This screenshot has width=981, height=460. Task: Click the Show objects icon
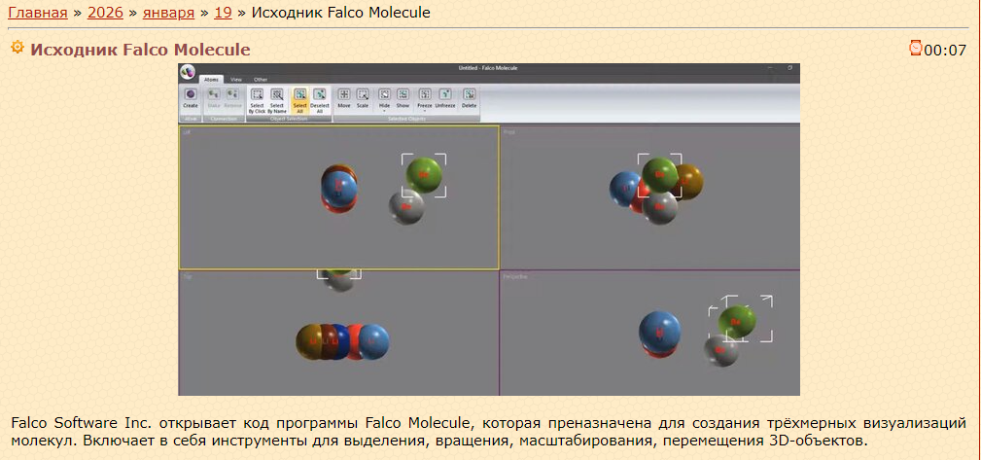coord(403,94)
